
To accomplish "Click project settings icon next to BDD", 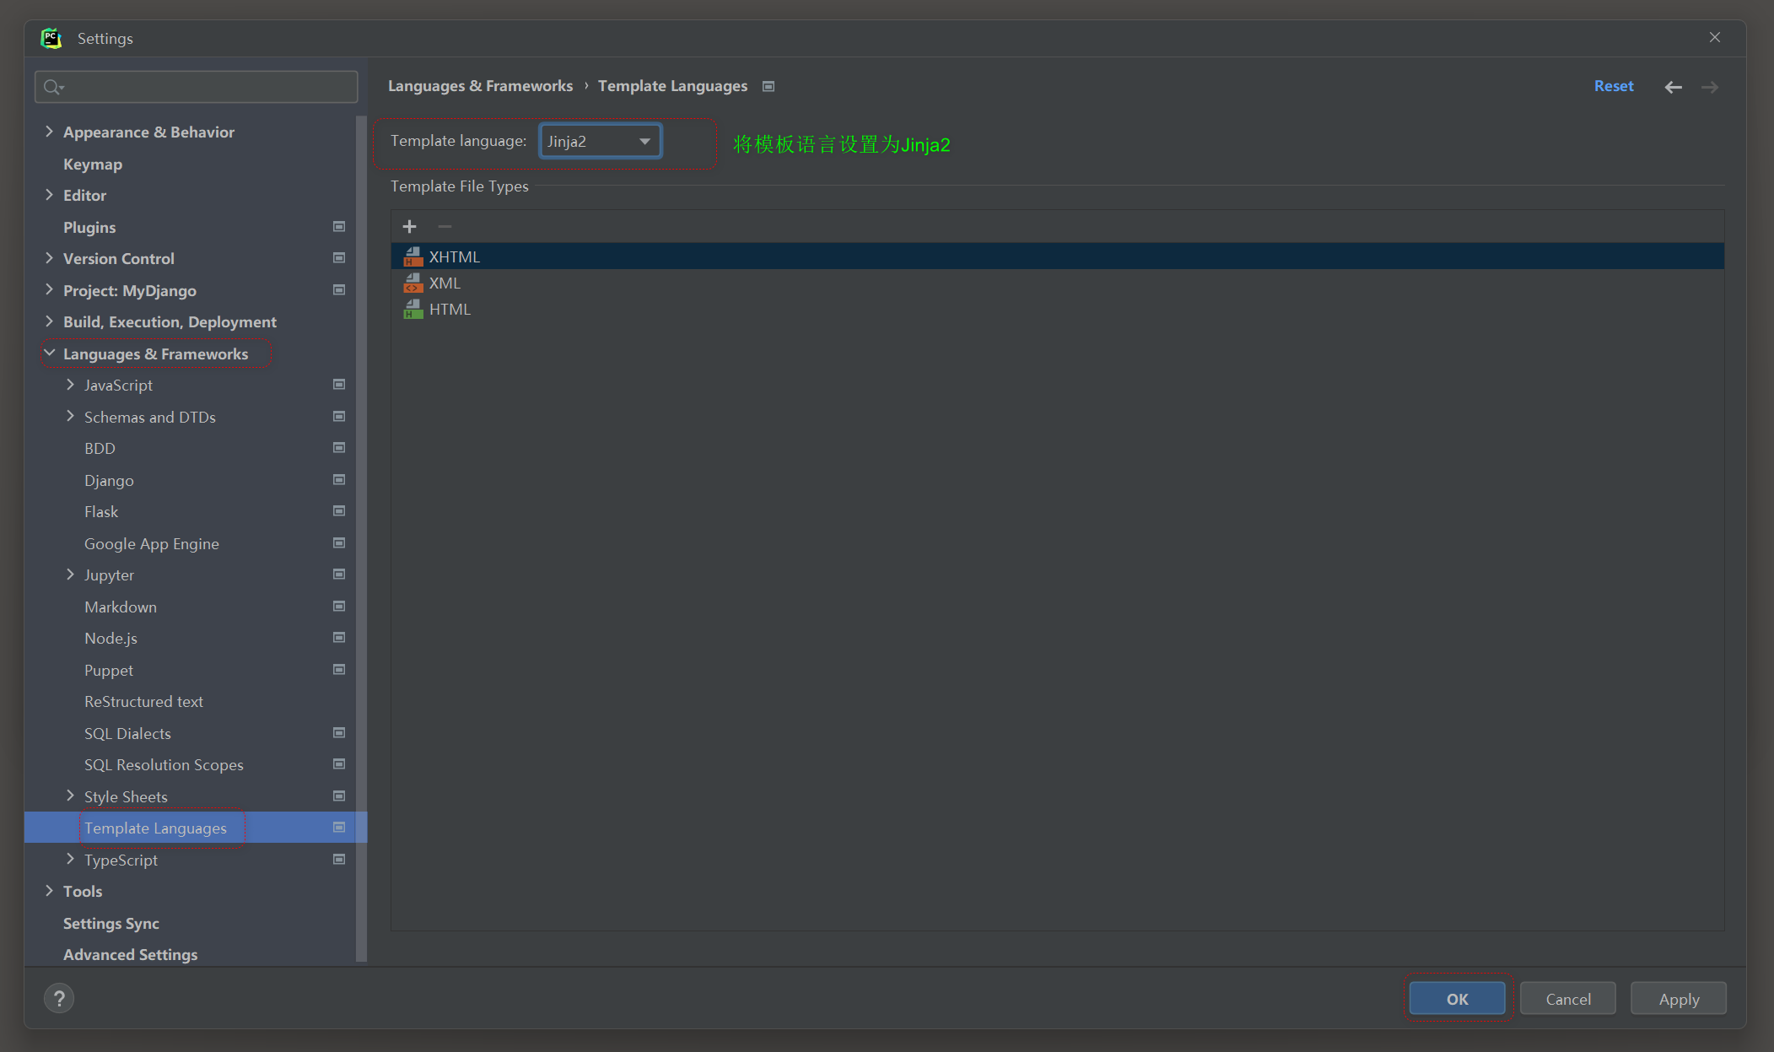I will (339, 448).
